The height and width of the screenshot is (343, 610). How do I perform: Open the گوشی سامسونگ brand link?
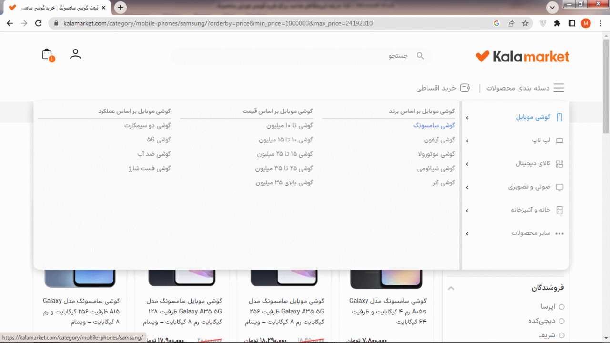click(434, 125)
